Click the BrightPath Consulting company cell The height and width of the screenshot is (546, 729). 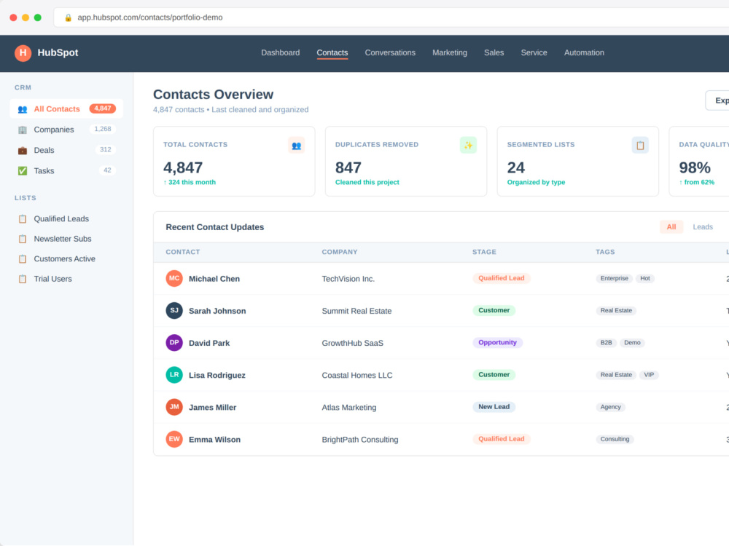(360, 440)
